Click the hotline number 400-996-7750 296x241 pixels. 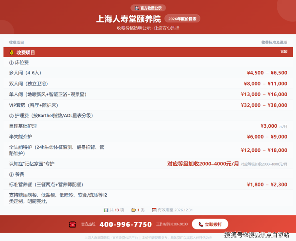pyautogui.click(x=126, y=224)
